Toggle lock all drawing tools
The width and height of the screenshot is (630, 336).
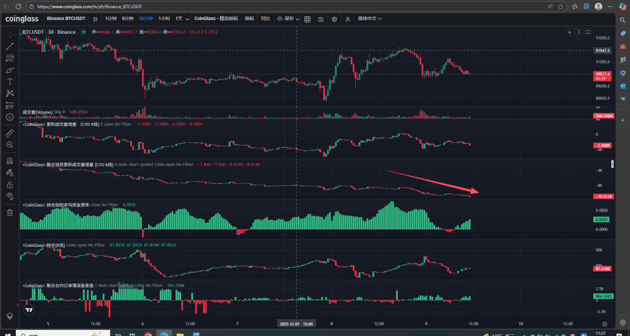pyautogui.click(x=10, y=185)
